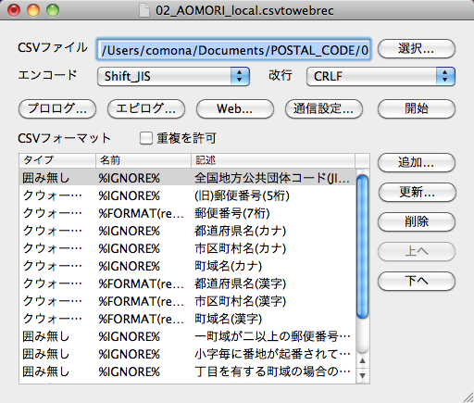Click the 開始 start button

coord(417,108)
